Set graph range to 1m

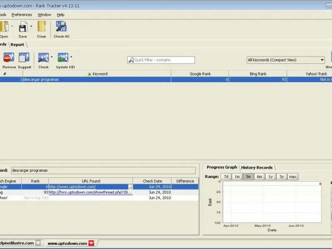tap(237, 177)
